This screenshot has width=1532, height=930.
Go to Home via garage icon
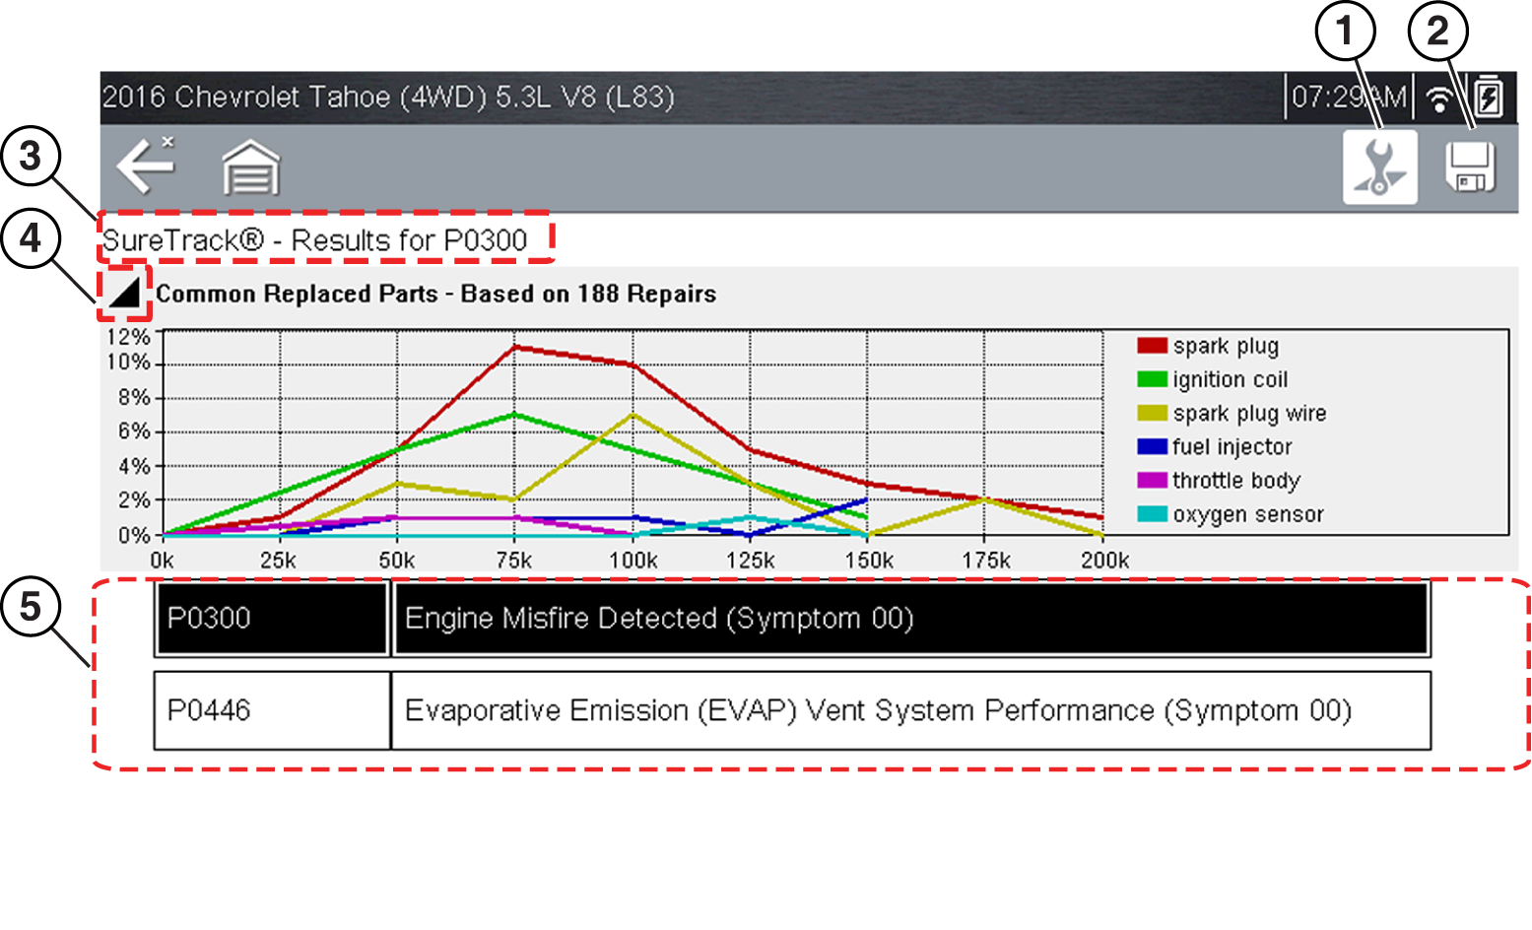251,167
